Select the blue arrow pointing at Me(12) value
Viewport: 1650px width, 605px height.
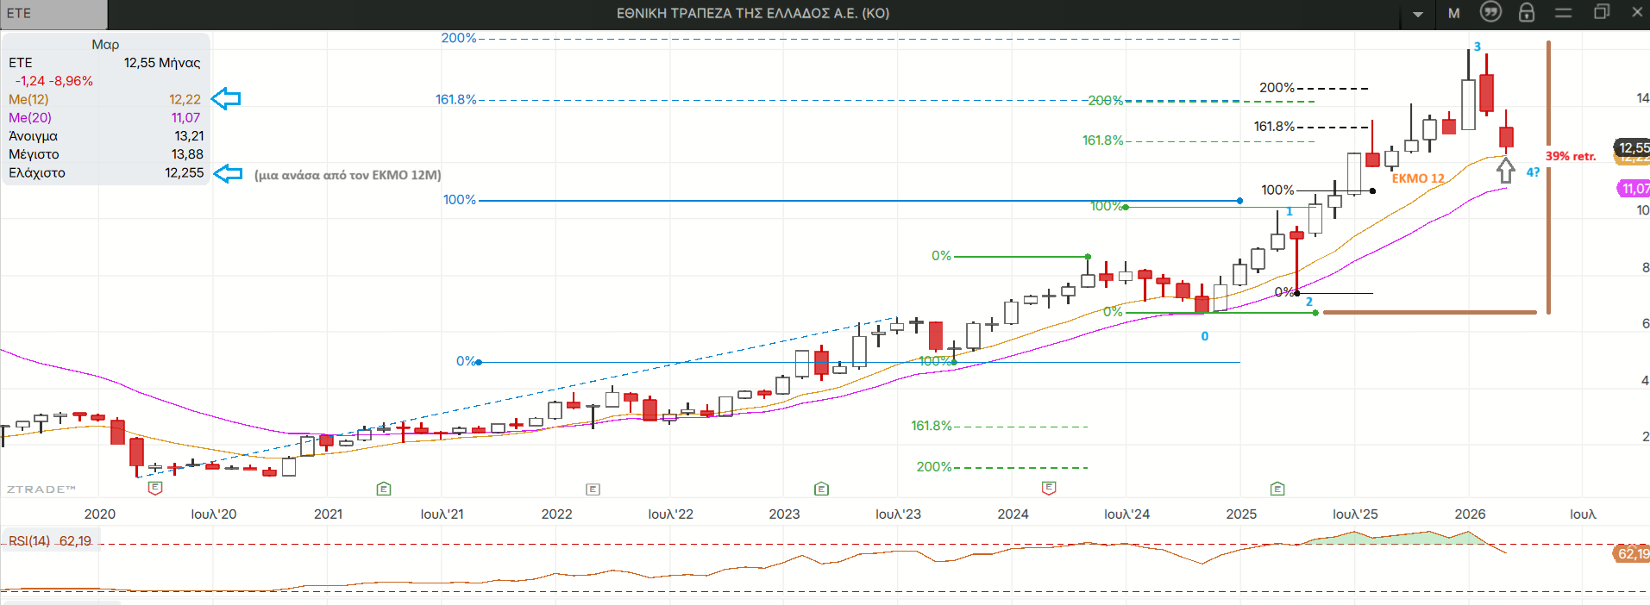click(x=226, y=99)
